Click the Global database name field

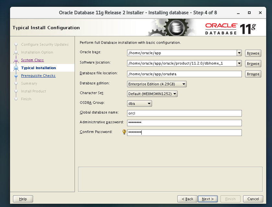coord(184,113)
